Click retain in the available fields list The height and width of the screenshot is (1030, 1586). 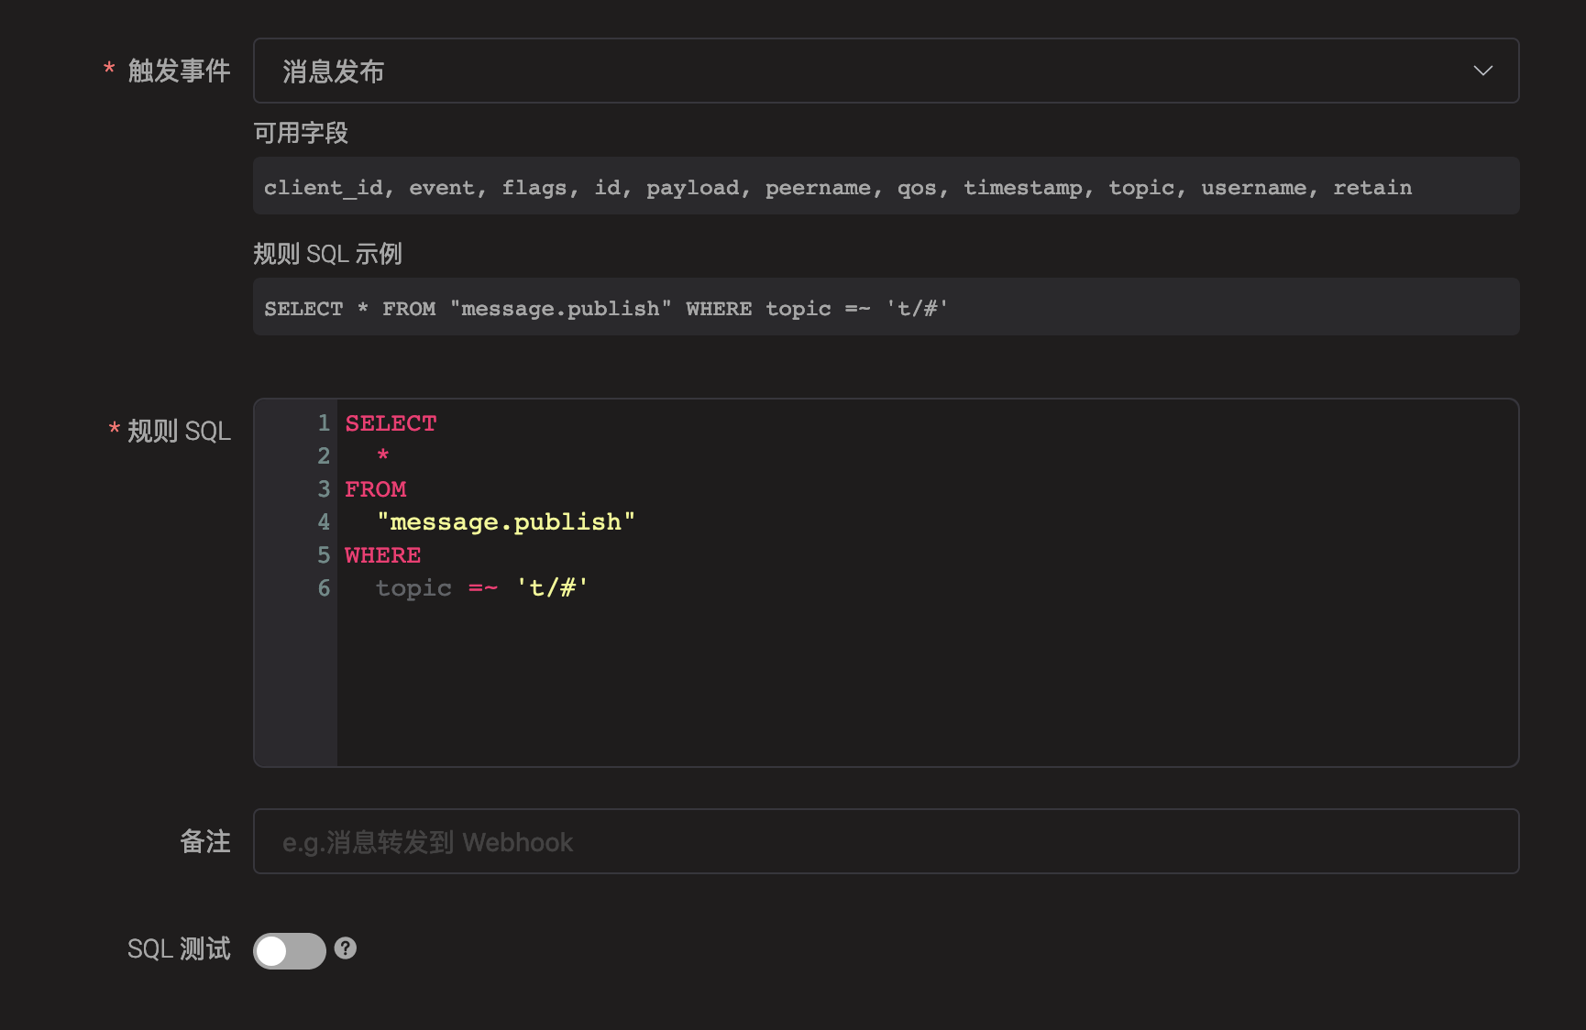[x=1371, y=188]
